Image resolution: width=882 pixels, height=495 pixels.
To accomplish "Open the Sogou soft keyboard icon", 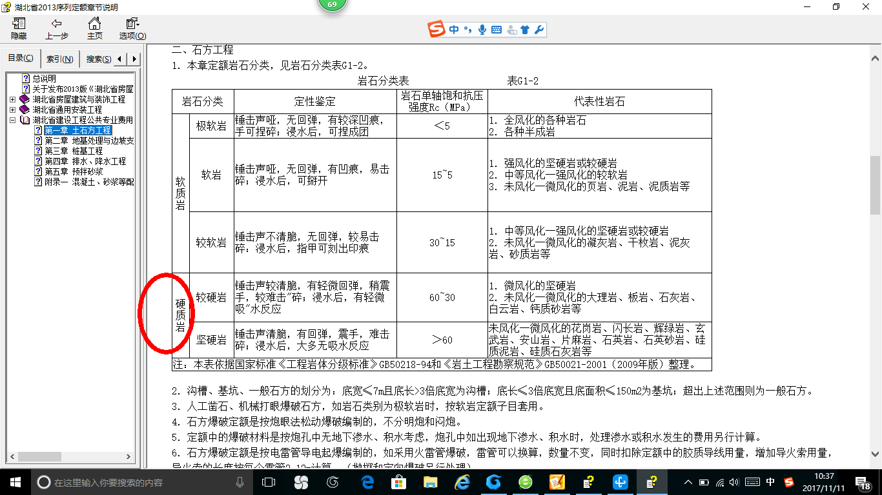I will click(x=497, y=29).
